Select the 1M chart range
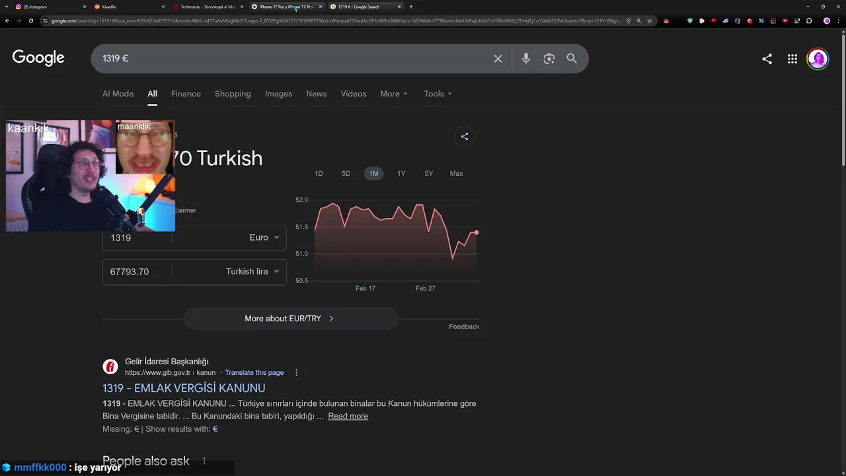Screen dimensions: 846x476 pos(373,173)
